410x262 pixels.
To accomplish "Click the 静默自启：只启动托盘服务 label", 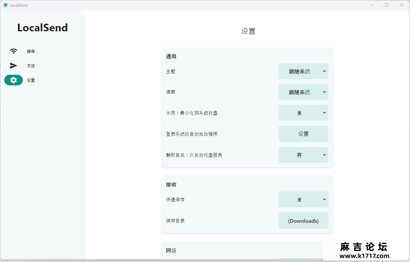I will pos(194,155).
